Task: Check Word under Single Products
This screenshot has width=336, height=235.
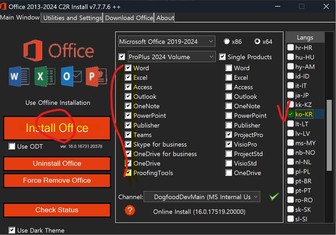Action: (229, 68)
